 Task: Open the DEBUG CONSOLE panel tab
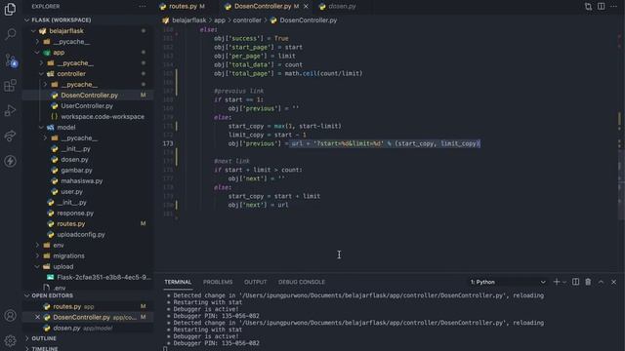[x=302, y=282]
